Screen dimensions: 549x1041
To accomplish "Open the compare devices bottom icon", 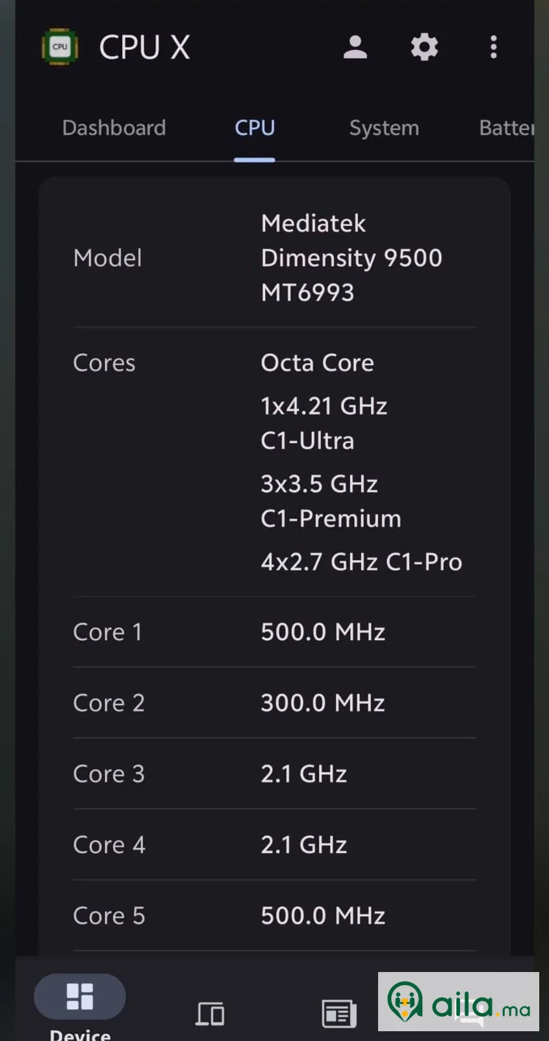I will [x=210, y=1014].
